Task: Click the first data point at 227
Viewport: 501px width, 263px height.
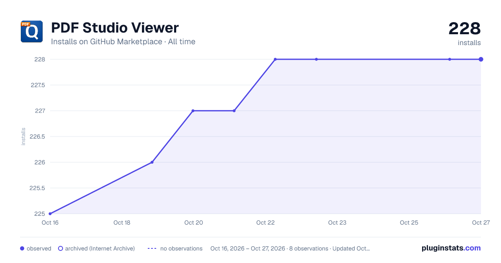Action: (193, 111)
